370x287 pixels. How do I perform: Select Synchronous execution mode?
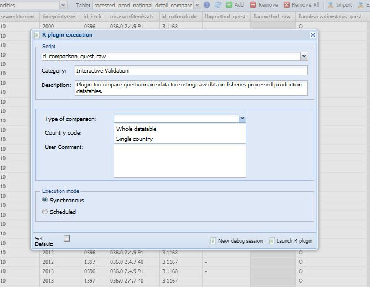pyautogui.click(x=45, y=200)
